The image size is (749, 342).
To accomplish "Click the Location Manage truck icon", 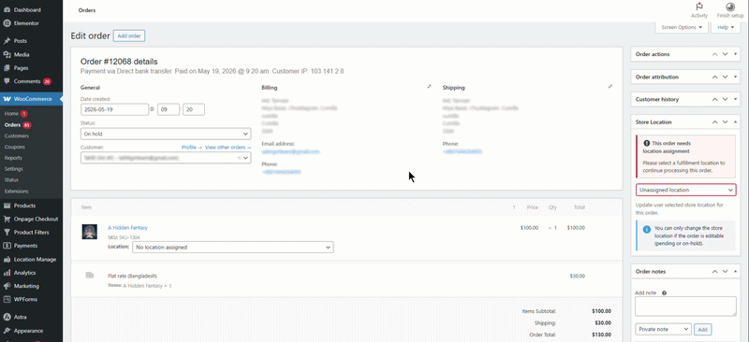I will [x=7, y=260].
